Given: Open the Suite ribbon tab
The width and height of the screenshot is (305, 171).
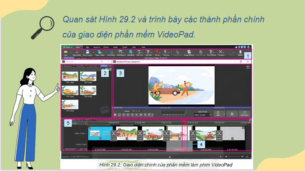Looking at the screenshot, I should pos(143,47).
